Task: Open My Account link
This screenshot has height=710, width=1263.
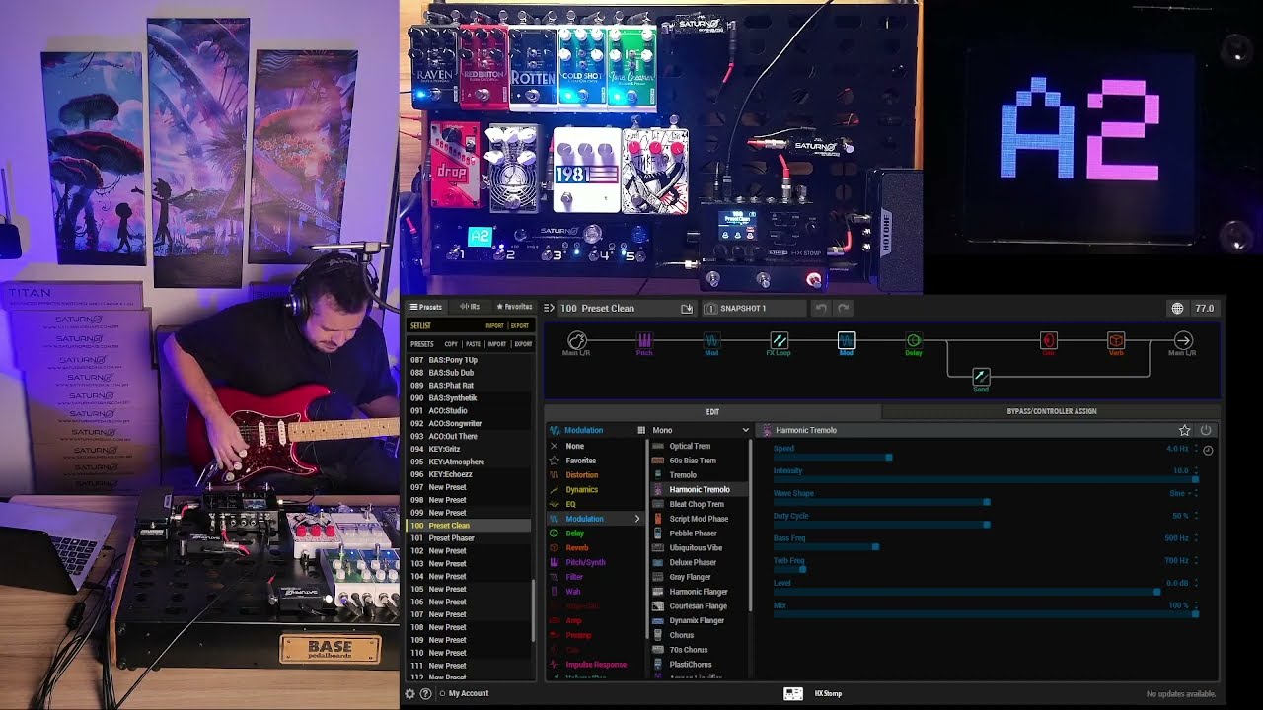Action: click(x=469, y=693)
